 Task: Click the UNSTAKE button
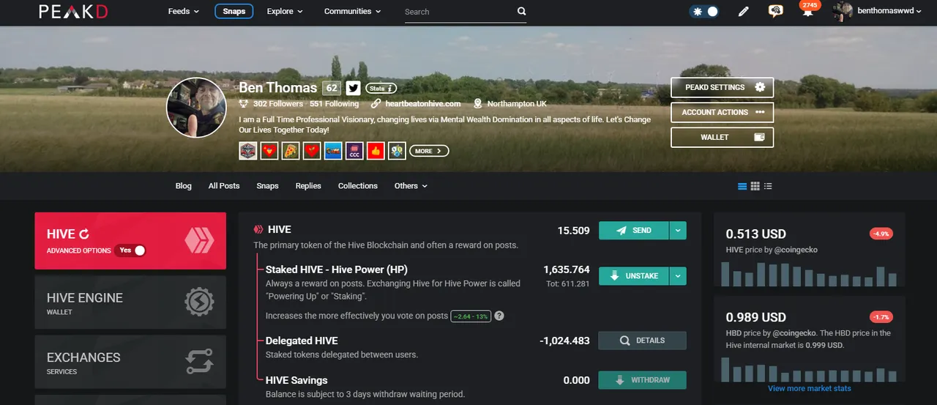point(634,276)
